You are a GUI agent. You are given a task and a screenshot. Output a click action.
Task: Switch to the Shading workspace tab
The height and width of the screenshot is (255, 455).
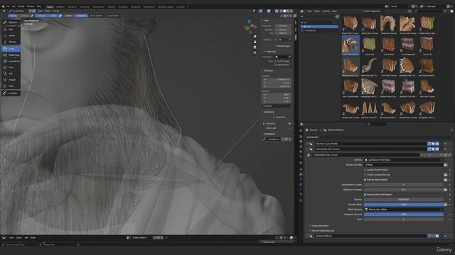[111, 6]
